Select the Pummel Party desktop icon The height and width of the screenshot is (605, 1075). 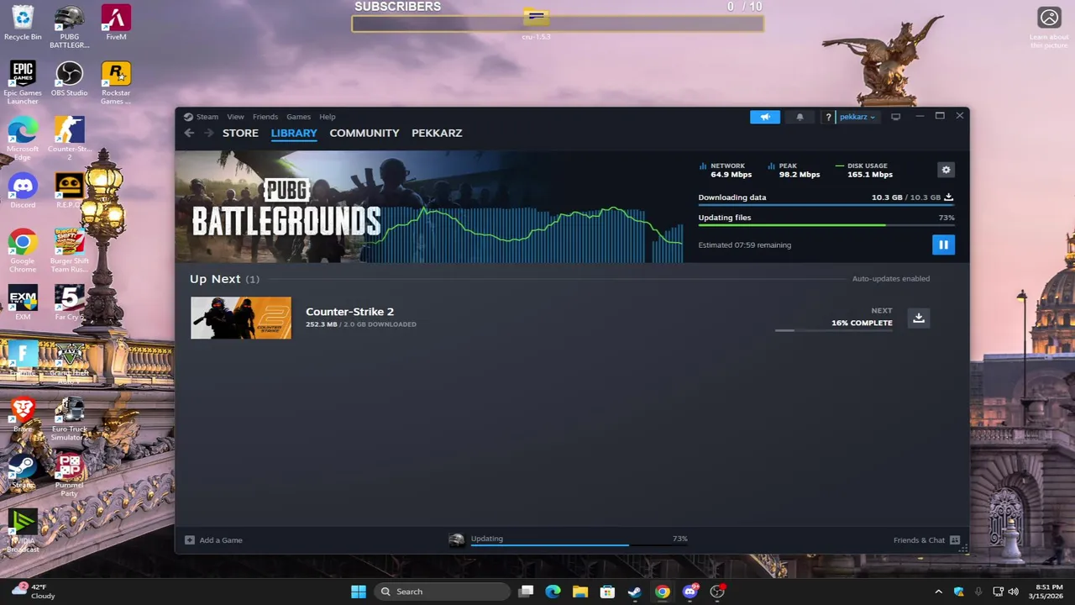click(70, 475)
